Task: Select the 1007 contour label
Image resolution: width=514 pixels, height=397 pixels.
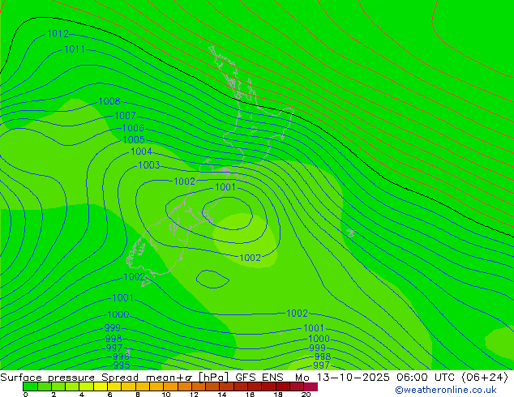Action: pos(125,115)
